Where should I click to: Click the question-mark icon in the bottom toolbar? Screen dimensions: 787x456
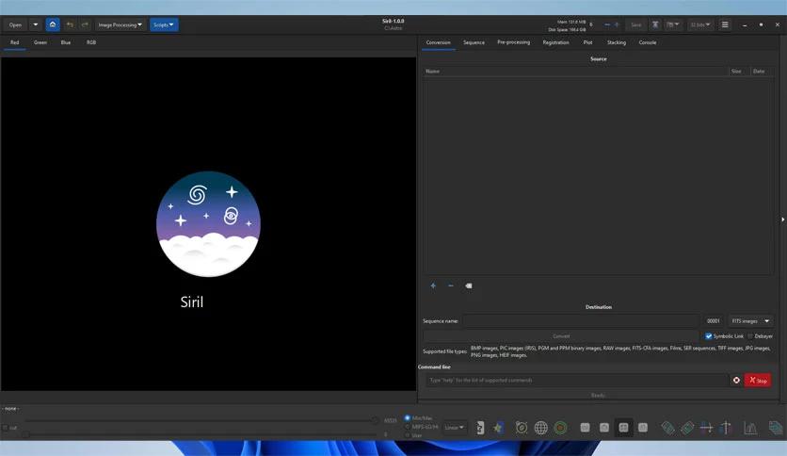click(x=480, y=428)
